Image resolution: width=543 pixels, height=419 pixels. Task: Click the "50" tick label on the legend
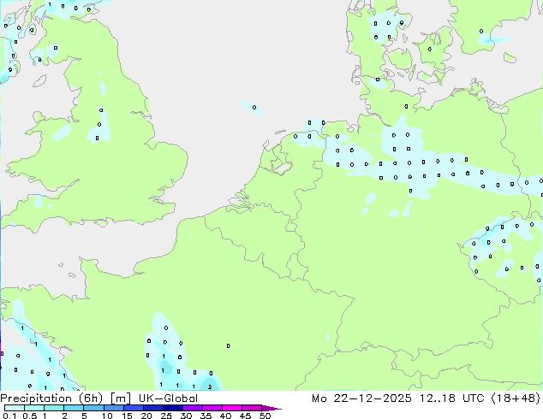[265, 416]
